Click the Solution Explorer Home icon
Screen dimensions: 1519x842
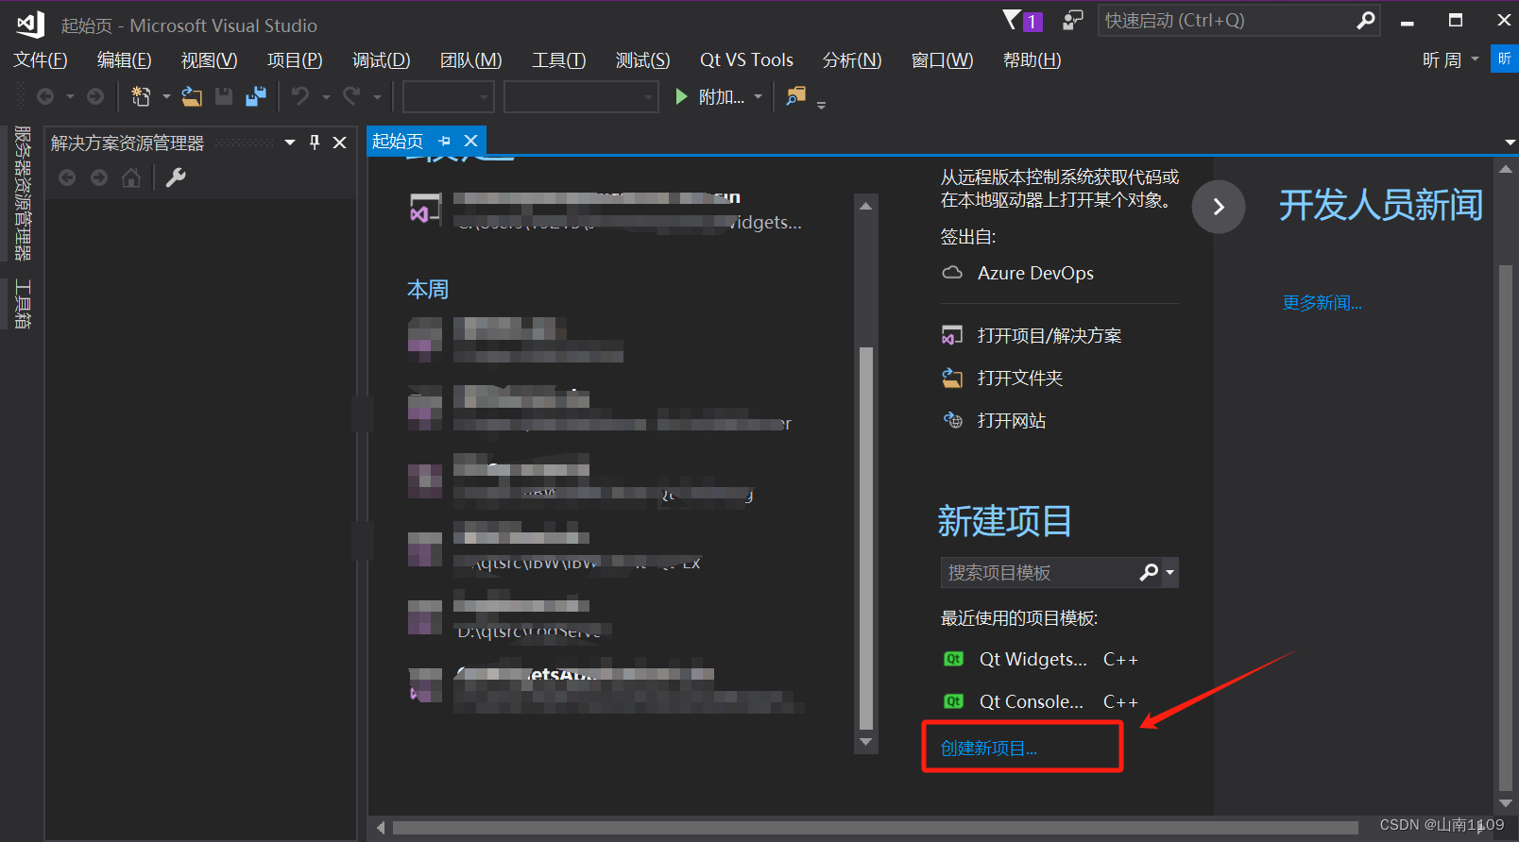[131, 177]
